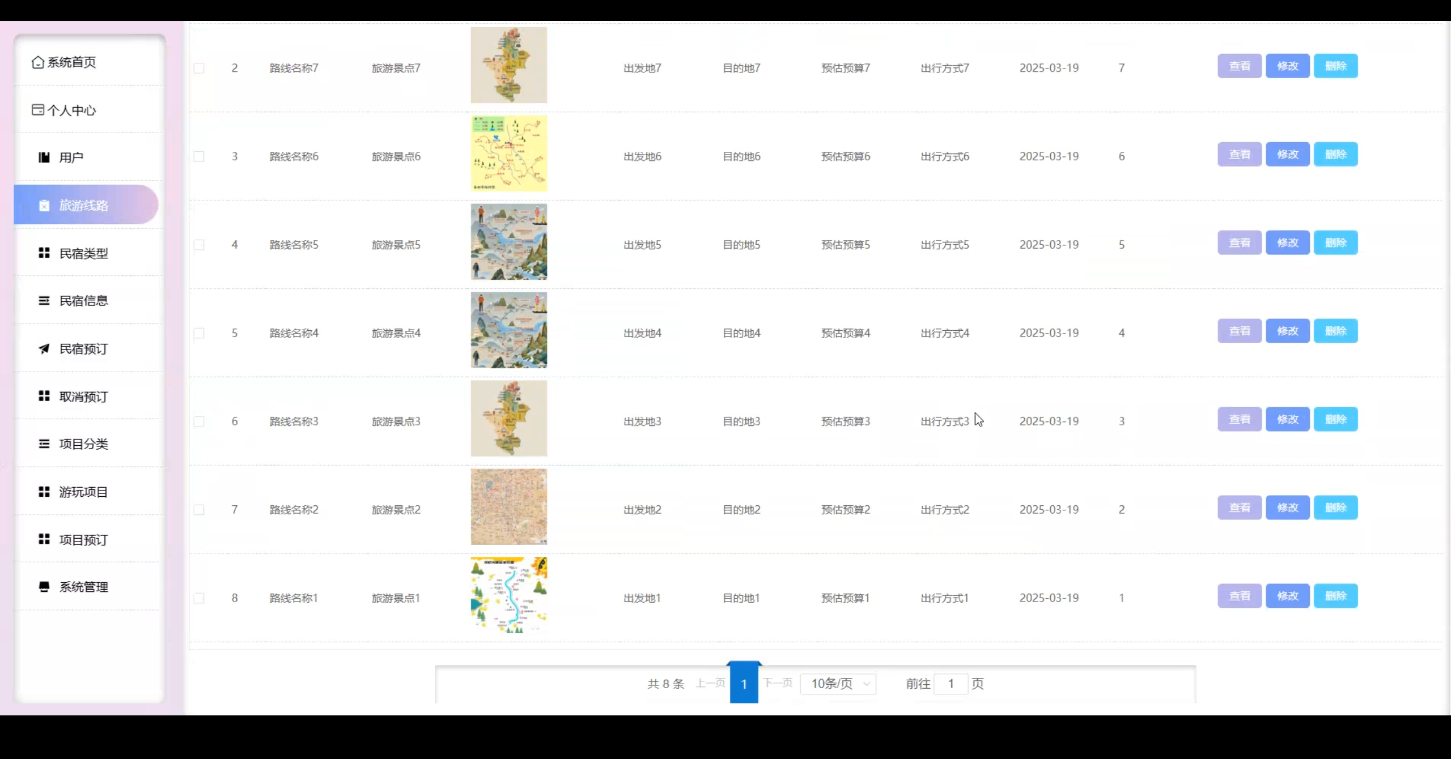Click 查看 on the 路线名称6 row
The width and height of the screenshot is (1451, 759).
click(x=1239, y=153)
